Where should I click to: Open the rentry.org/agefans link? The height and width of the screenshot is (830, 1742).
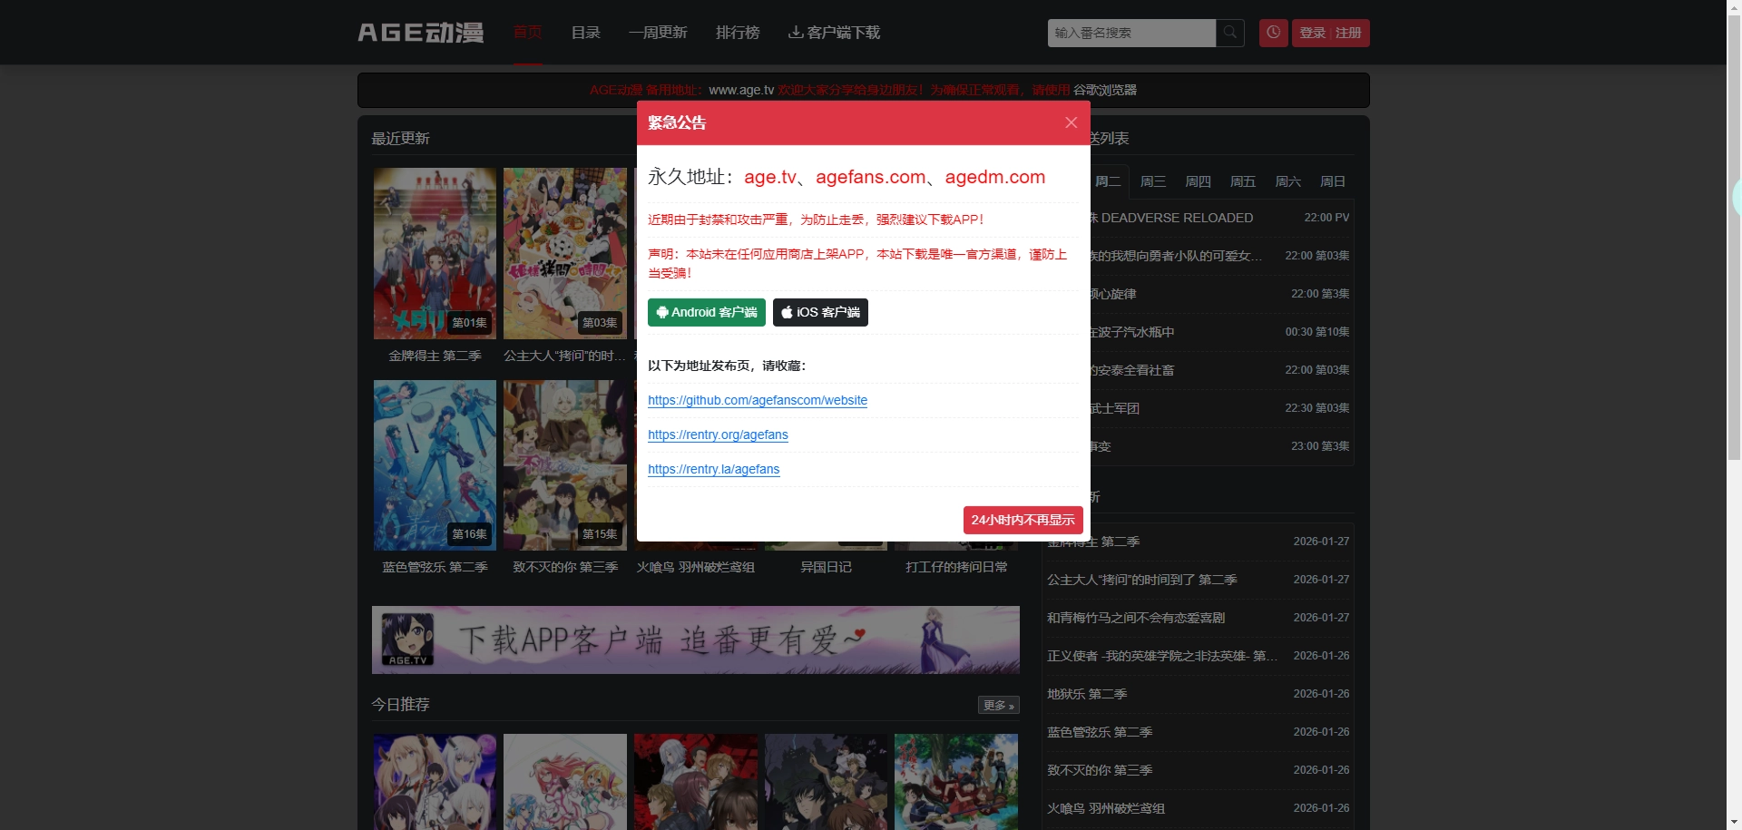point(718,435)
